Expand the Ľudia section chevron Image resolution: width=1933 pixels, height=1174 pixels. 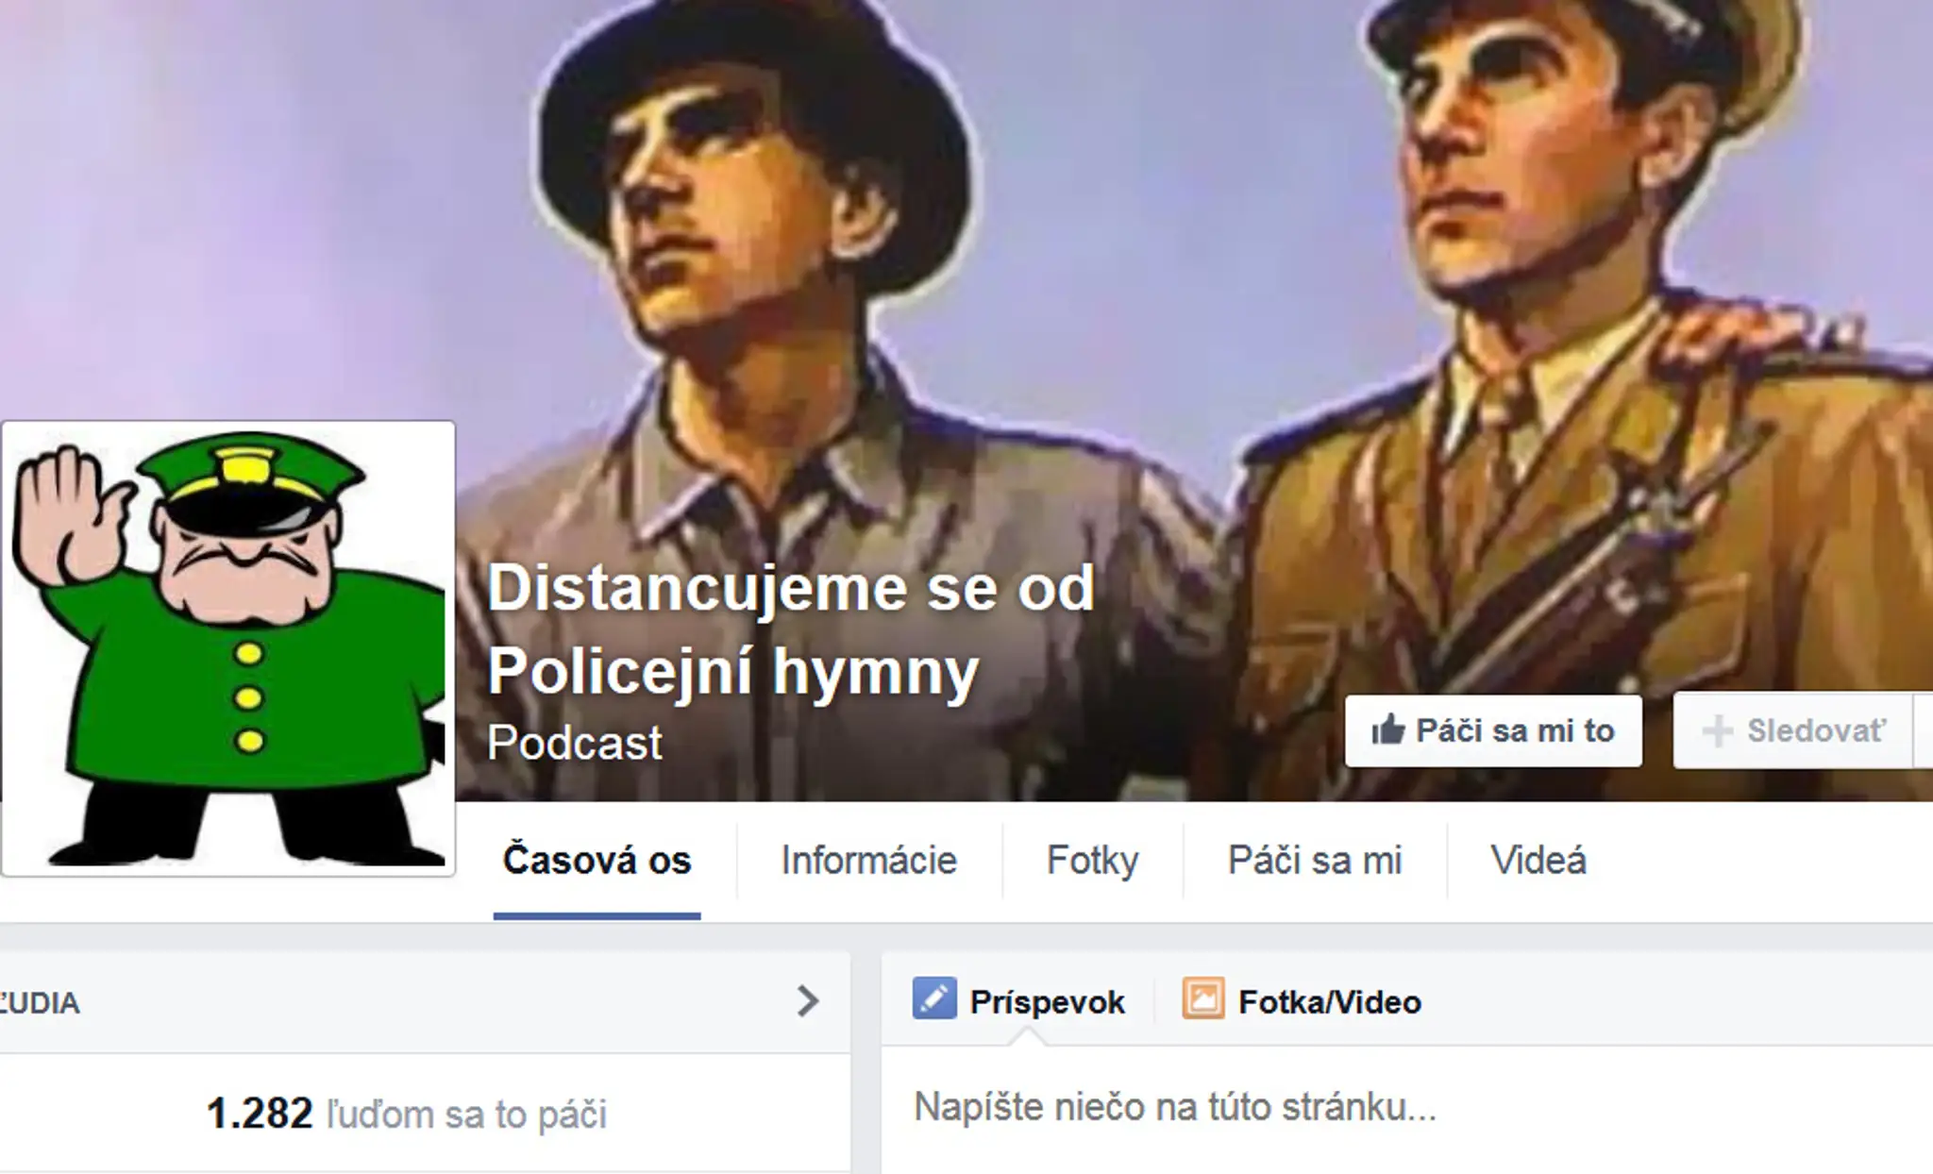pyautogui.click(x=807, y=1001)
